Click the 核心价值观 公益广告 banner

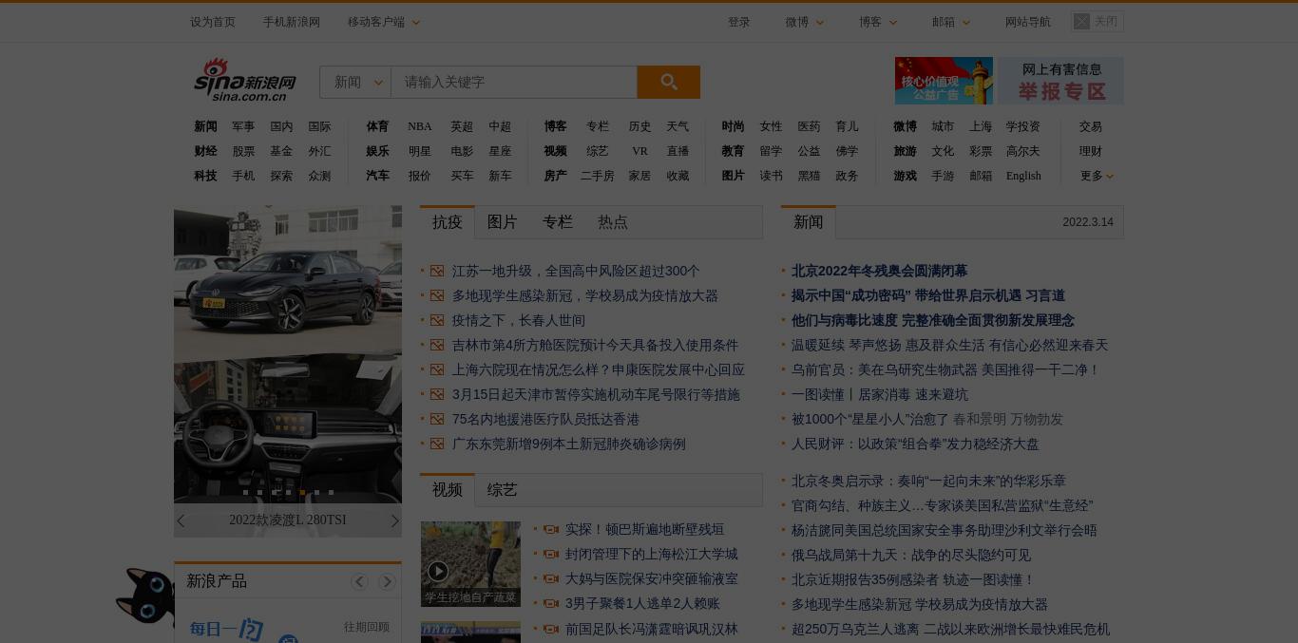pos(944,81)
